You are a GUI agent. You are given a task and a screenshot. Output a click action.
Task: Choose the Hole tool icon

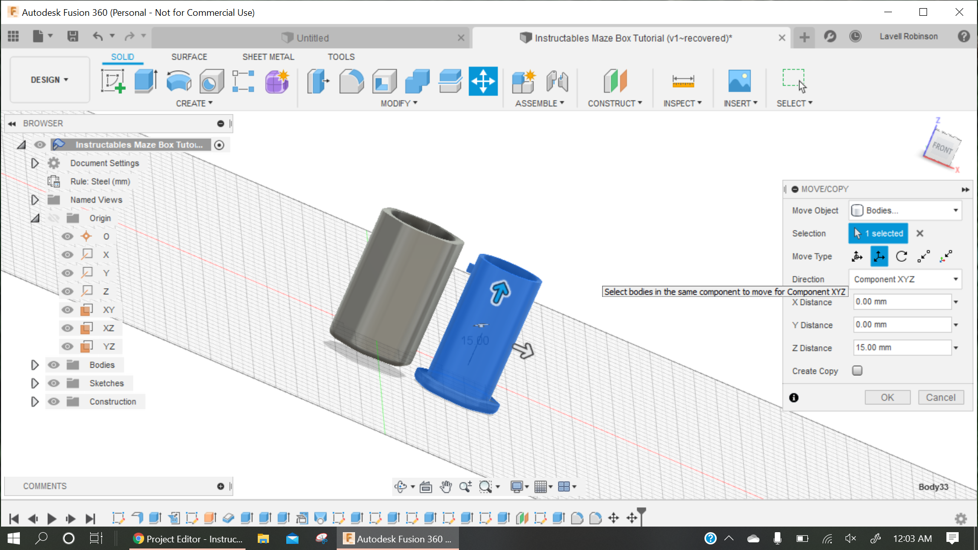[x=211, y=81]
